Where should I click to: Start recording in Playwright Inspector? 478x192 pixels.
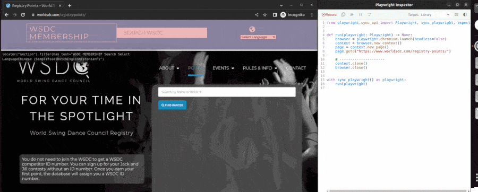coord(329,15)
